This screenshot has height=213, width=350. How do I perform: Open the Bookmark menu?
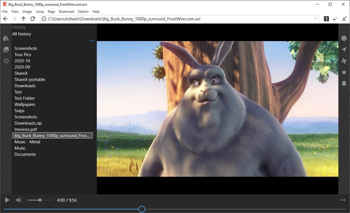tap(67, 12)
